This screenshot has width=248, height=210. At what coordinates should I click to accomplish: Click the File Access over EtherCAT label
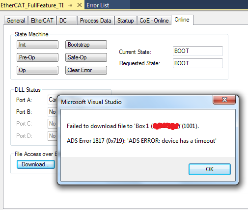[x=36, y=154]
